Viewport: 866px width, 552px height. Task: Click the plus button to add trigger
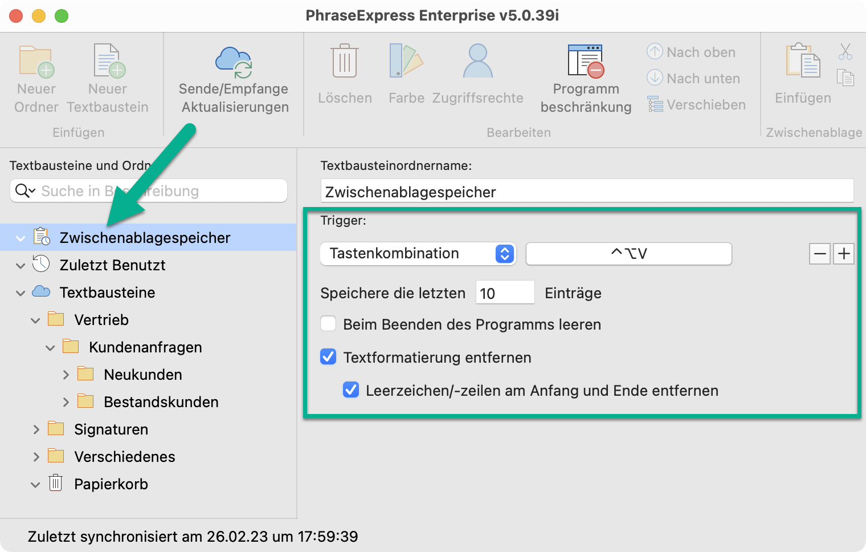point(844,254)
